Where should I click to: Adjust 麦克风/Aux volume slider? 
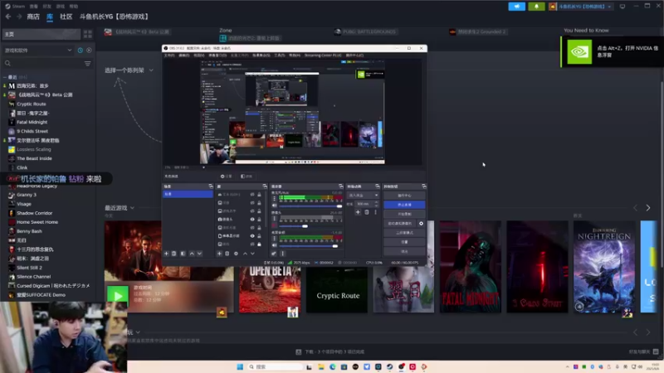(310, 206)
